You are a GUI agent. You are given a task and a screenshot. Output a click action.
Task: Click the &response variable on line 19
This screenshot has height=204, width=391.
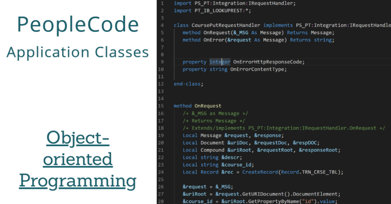(x=267, y=135)
